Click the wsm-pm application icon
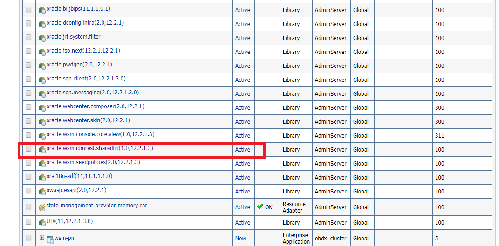Viewport: 499px width, 246px height. (x=50, y=239)
